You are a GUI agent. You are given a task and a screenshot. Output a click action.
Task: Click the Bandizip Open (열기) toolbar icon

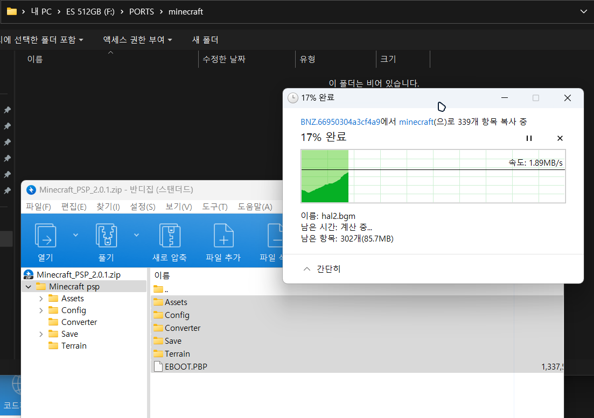(45, 235)
